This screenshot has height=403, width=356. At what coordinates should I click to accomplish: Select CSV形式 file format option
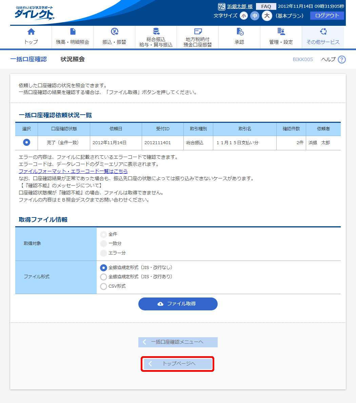pyautogui.click(x=103, y=286)
